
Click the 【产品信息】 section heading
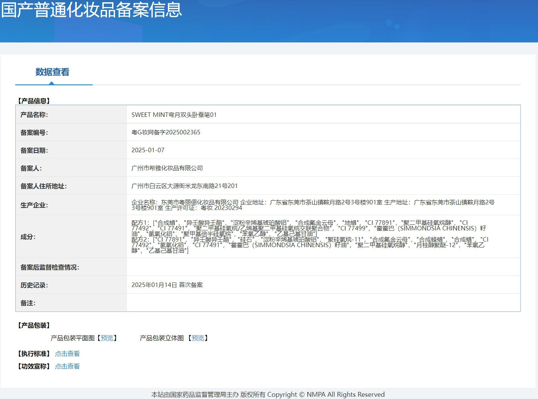(34, 101)
